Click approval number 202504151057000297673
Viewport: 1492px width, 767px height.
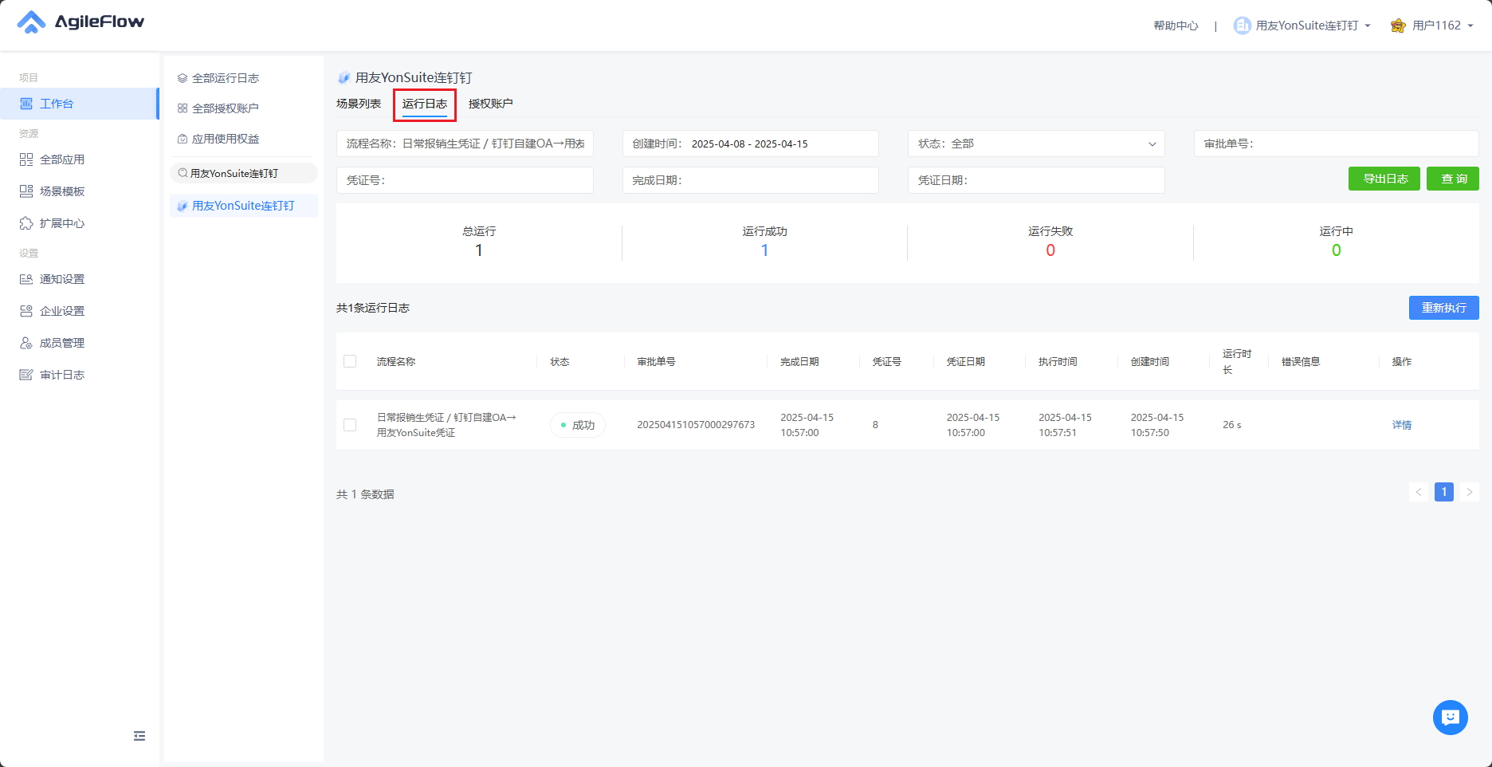[696, 425]
